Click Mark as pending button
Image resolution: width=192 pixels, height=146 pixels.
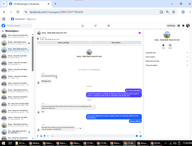pos(63,43)
